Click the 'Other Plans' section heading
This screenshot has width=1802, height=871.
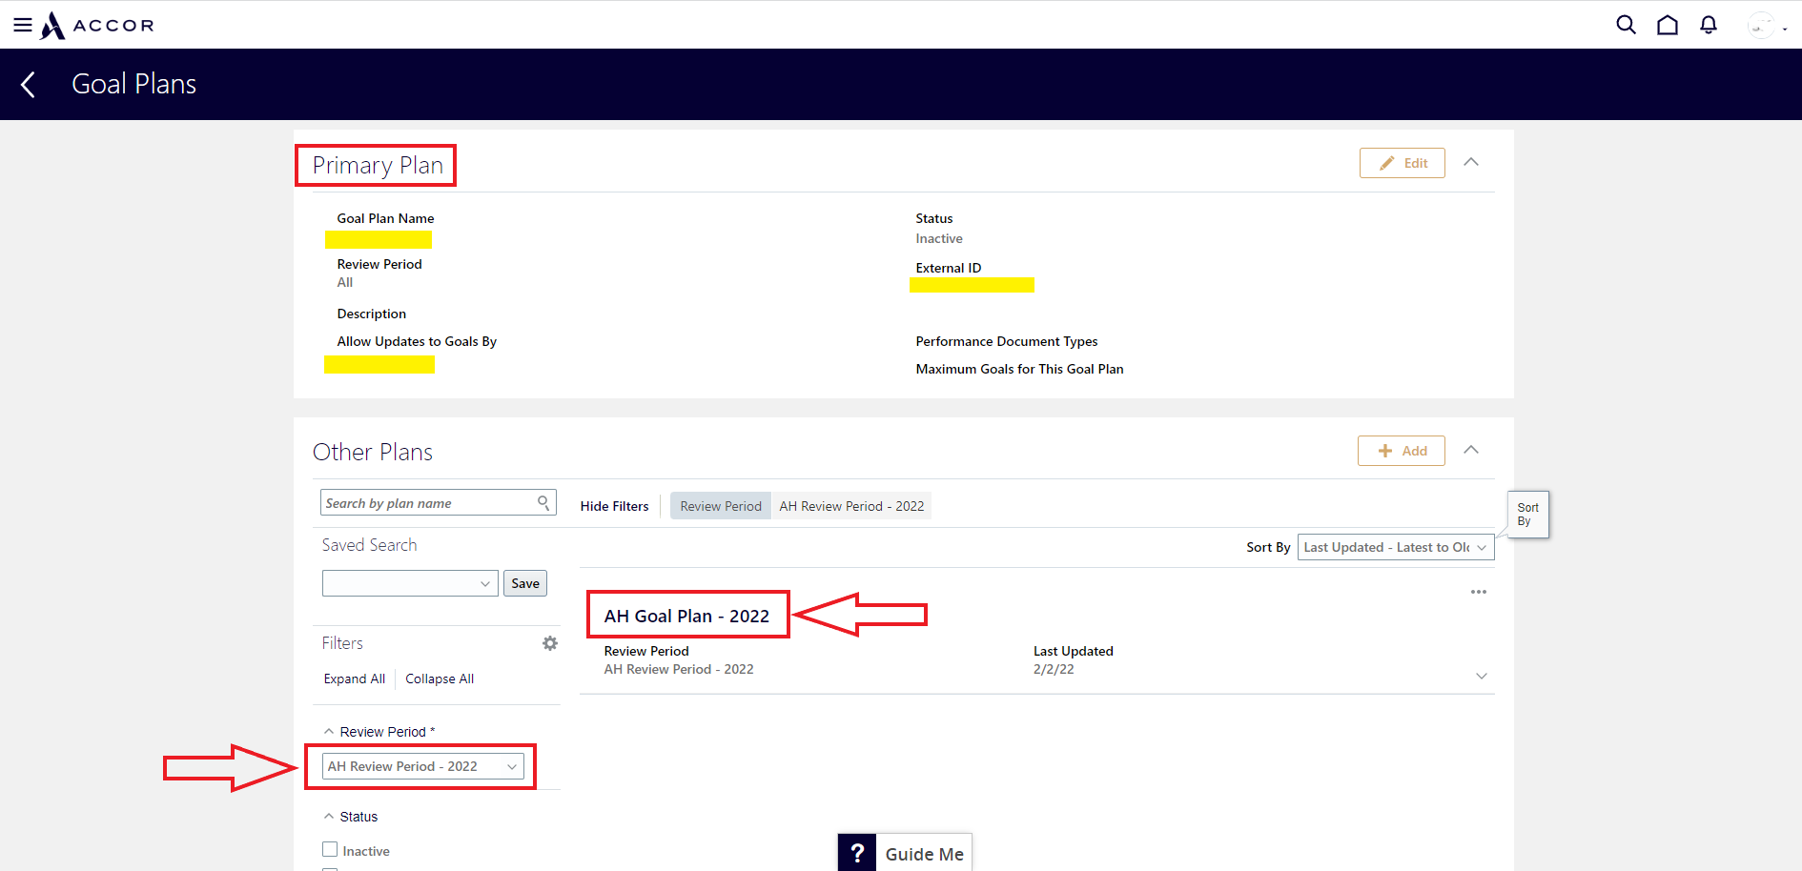373,452
